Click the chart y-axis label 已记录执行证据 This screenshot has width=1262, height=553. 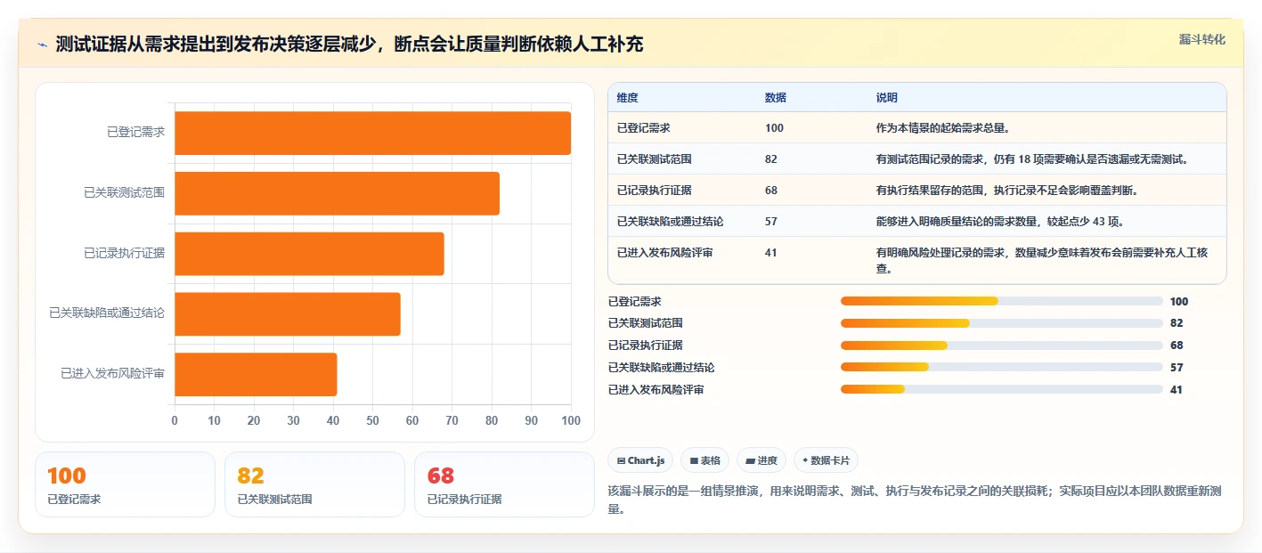tap(124, 254)
